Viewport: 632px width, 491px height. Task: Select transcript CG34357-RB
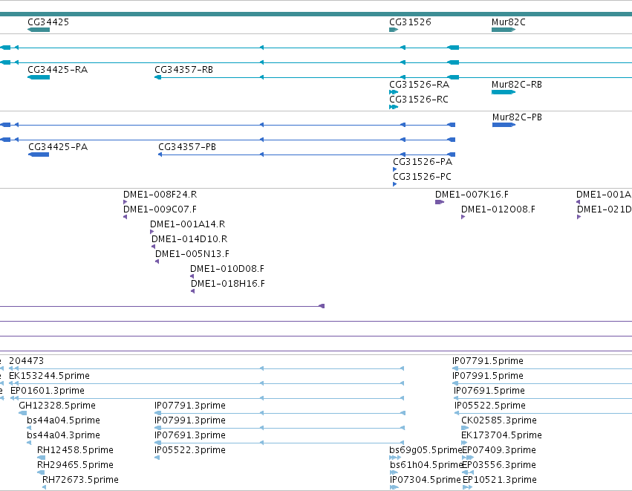(x=183, y=70)
